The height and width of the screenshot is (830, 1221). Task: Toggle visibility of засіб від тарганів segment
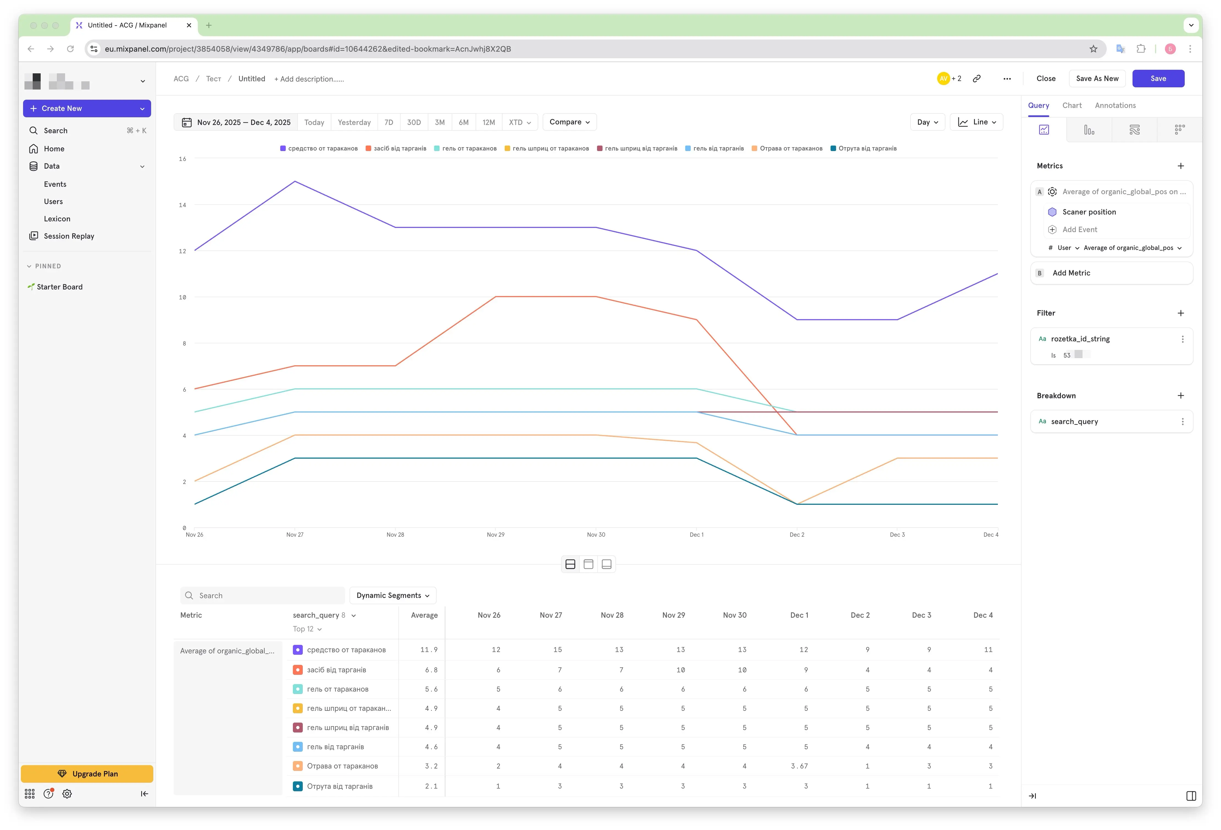[x=396, y=149]
